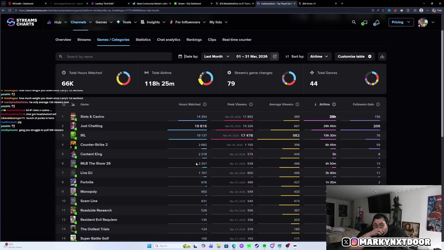The image size is (444, 250).
Task: Click the Total Genres donut chart
Action: [x=372, y=78]
